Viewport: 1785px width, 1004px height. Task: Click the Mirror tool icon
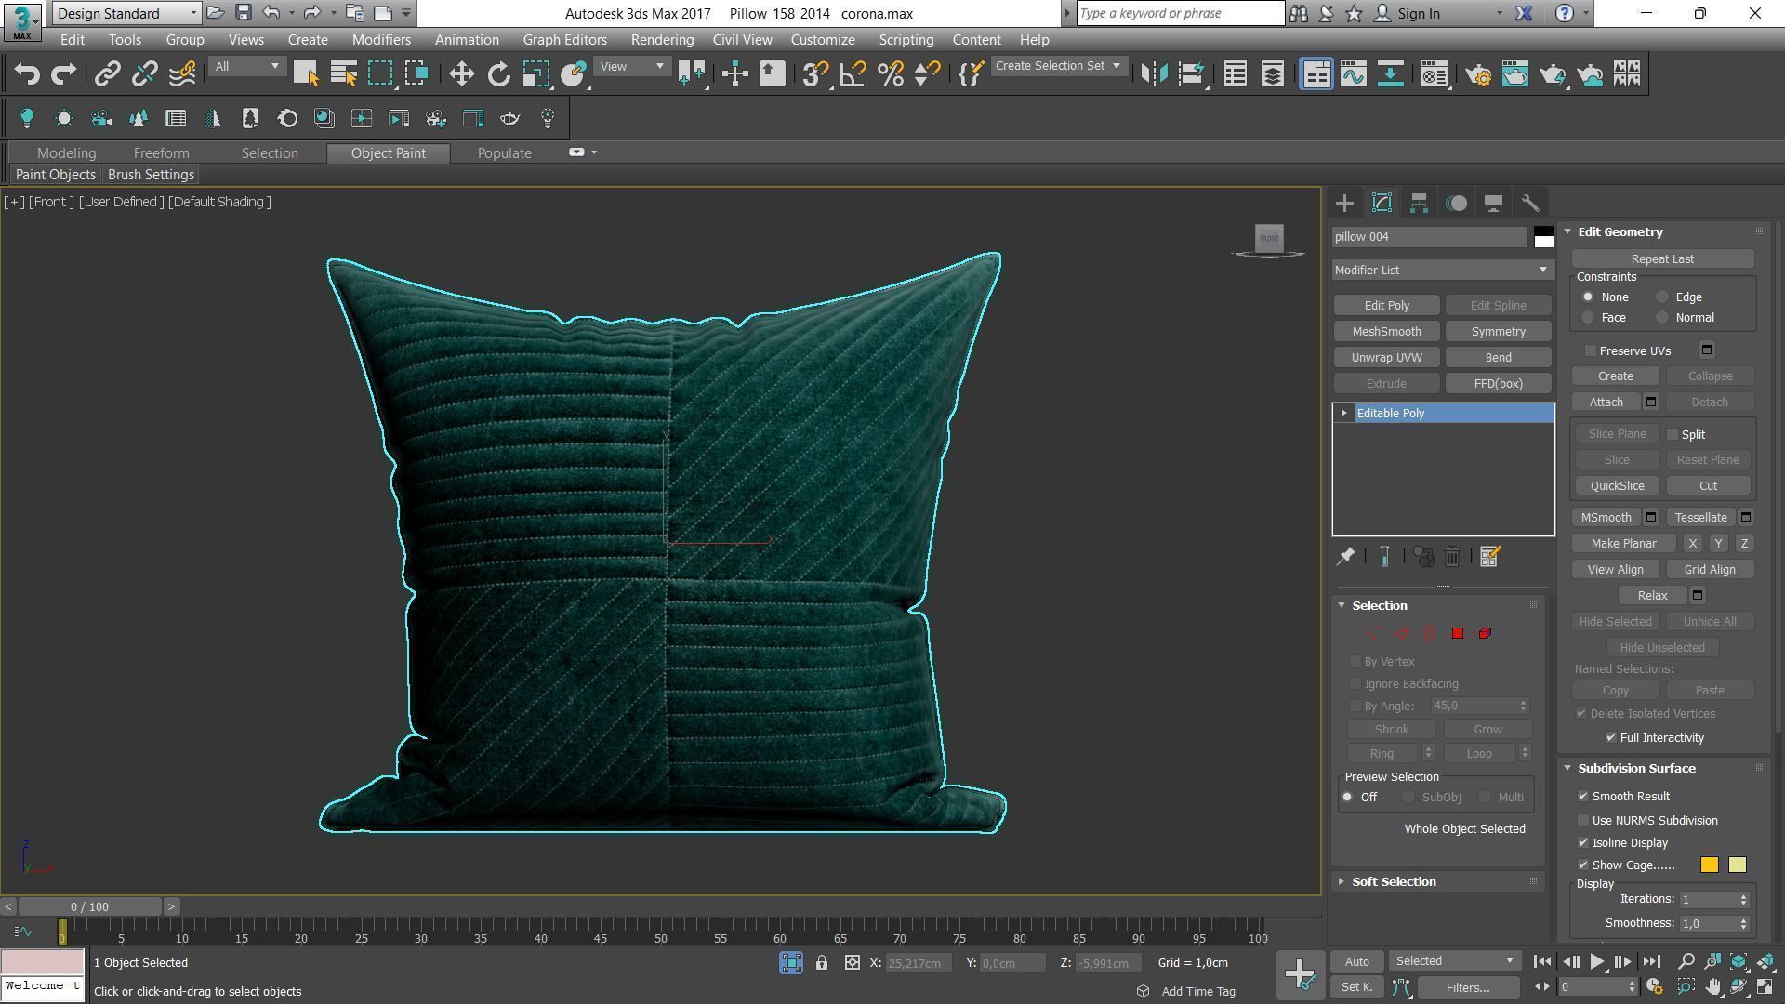pos(1154,74)
